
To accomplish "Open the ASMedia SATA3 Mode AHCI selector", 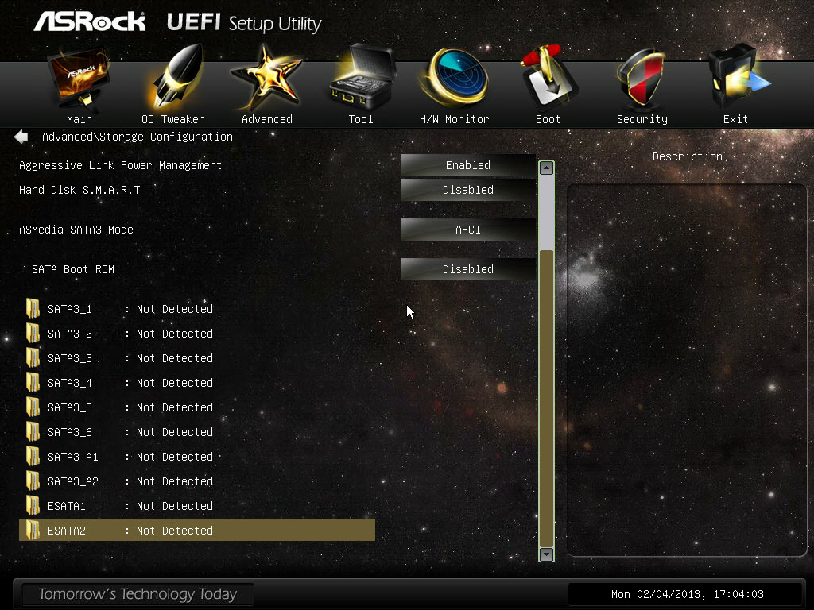I will (x=467, y=230).
